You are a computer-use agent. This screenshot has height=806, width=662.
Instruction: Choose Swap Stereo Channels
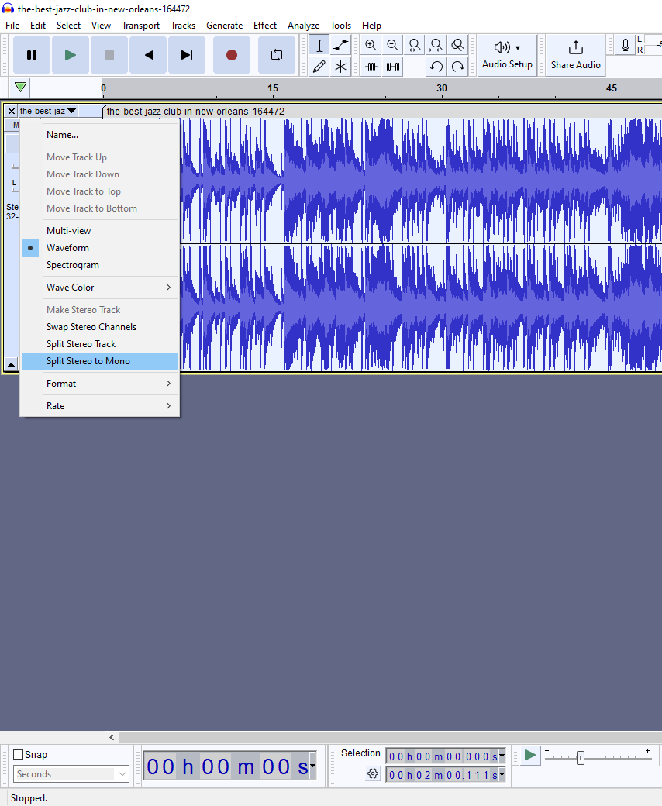(x=100, y=327)
